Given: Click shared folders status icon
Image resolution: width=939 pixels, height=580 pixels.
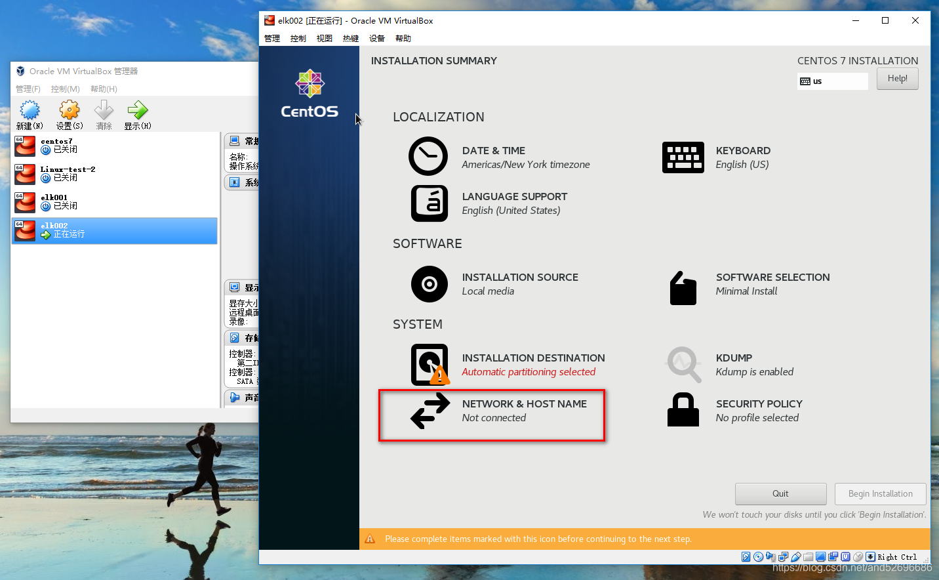Looking at the screenshot, I should pyautogui.click(x=808, y=557).
